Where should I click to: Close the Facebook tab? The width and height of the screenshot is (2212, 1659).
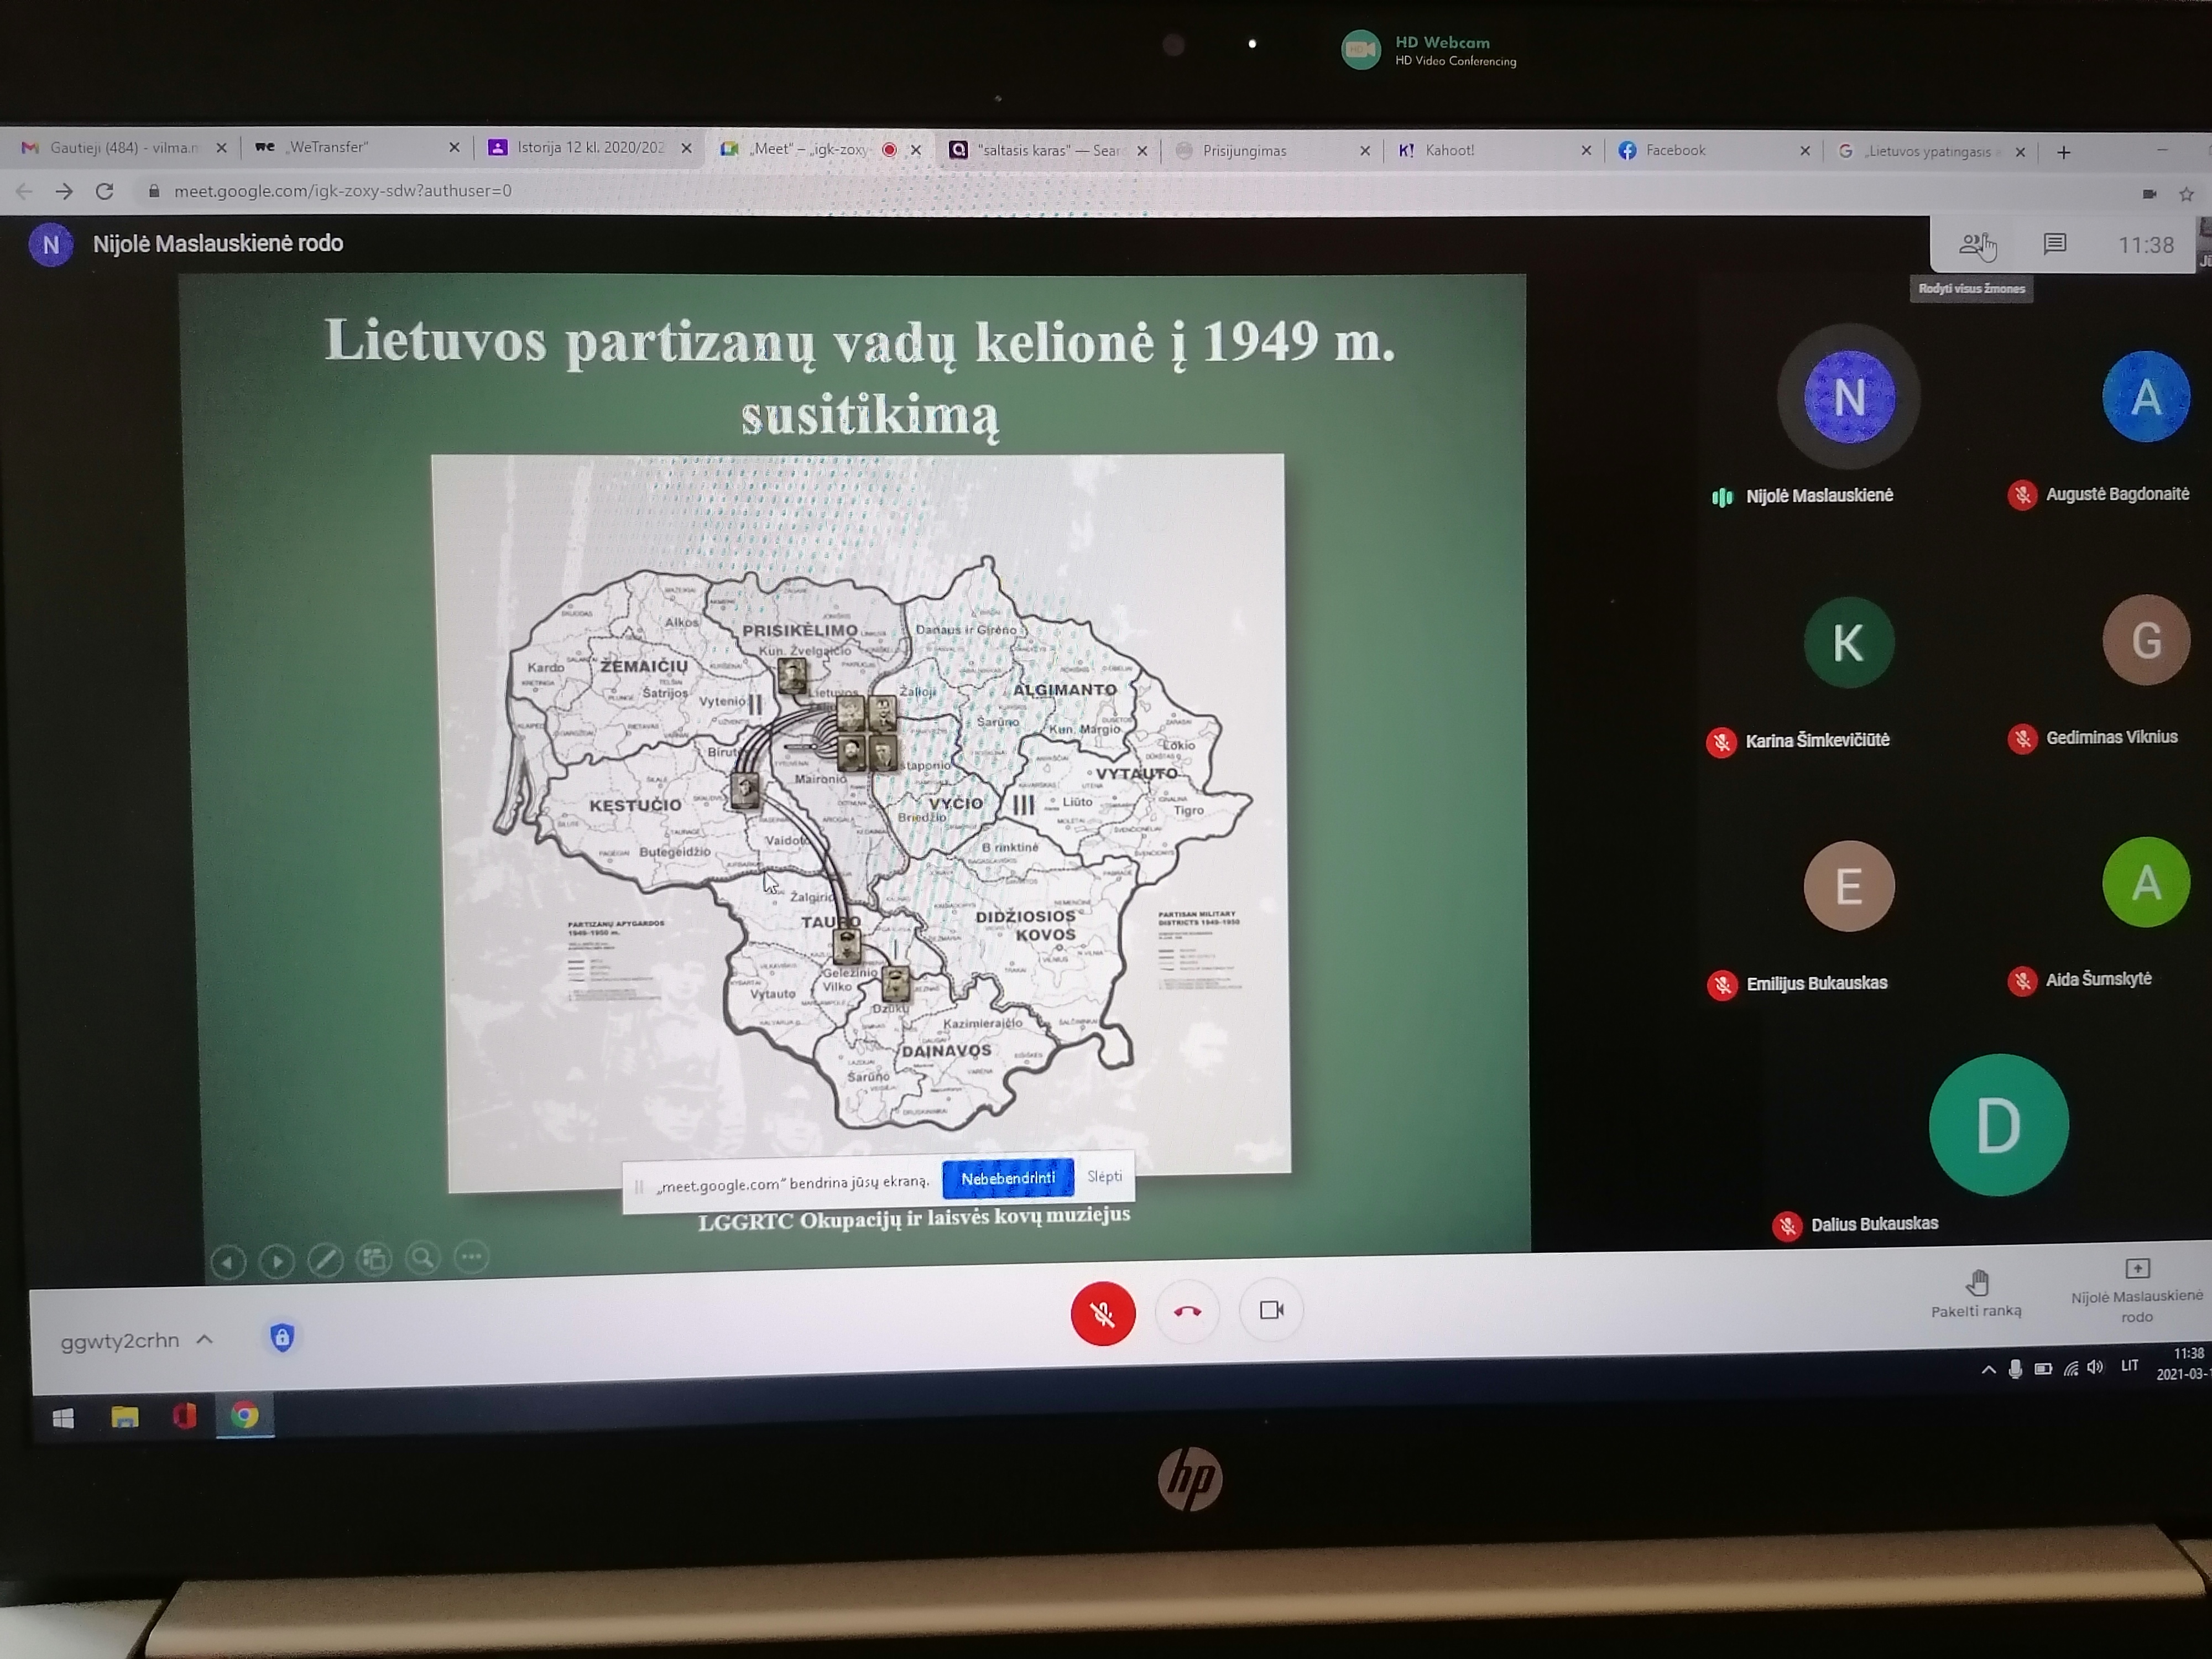pos(1805,150)
